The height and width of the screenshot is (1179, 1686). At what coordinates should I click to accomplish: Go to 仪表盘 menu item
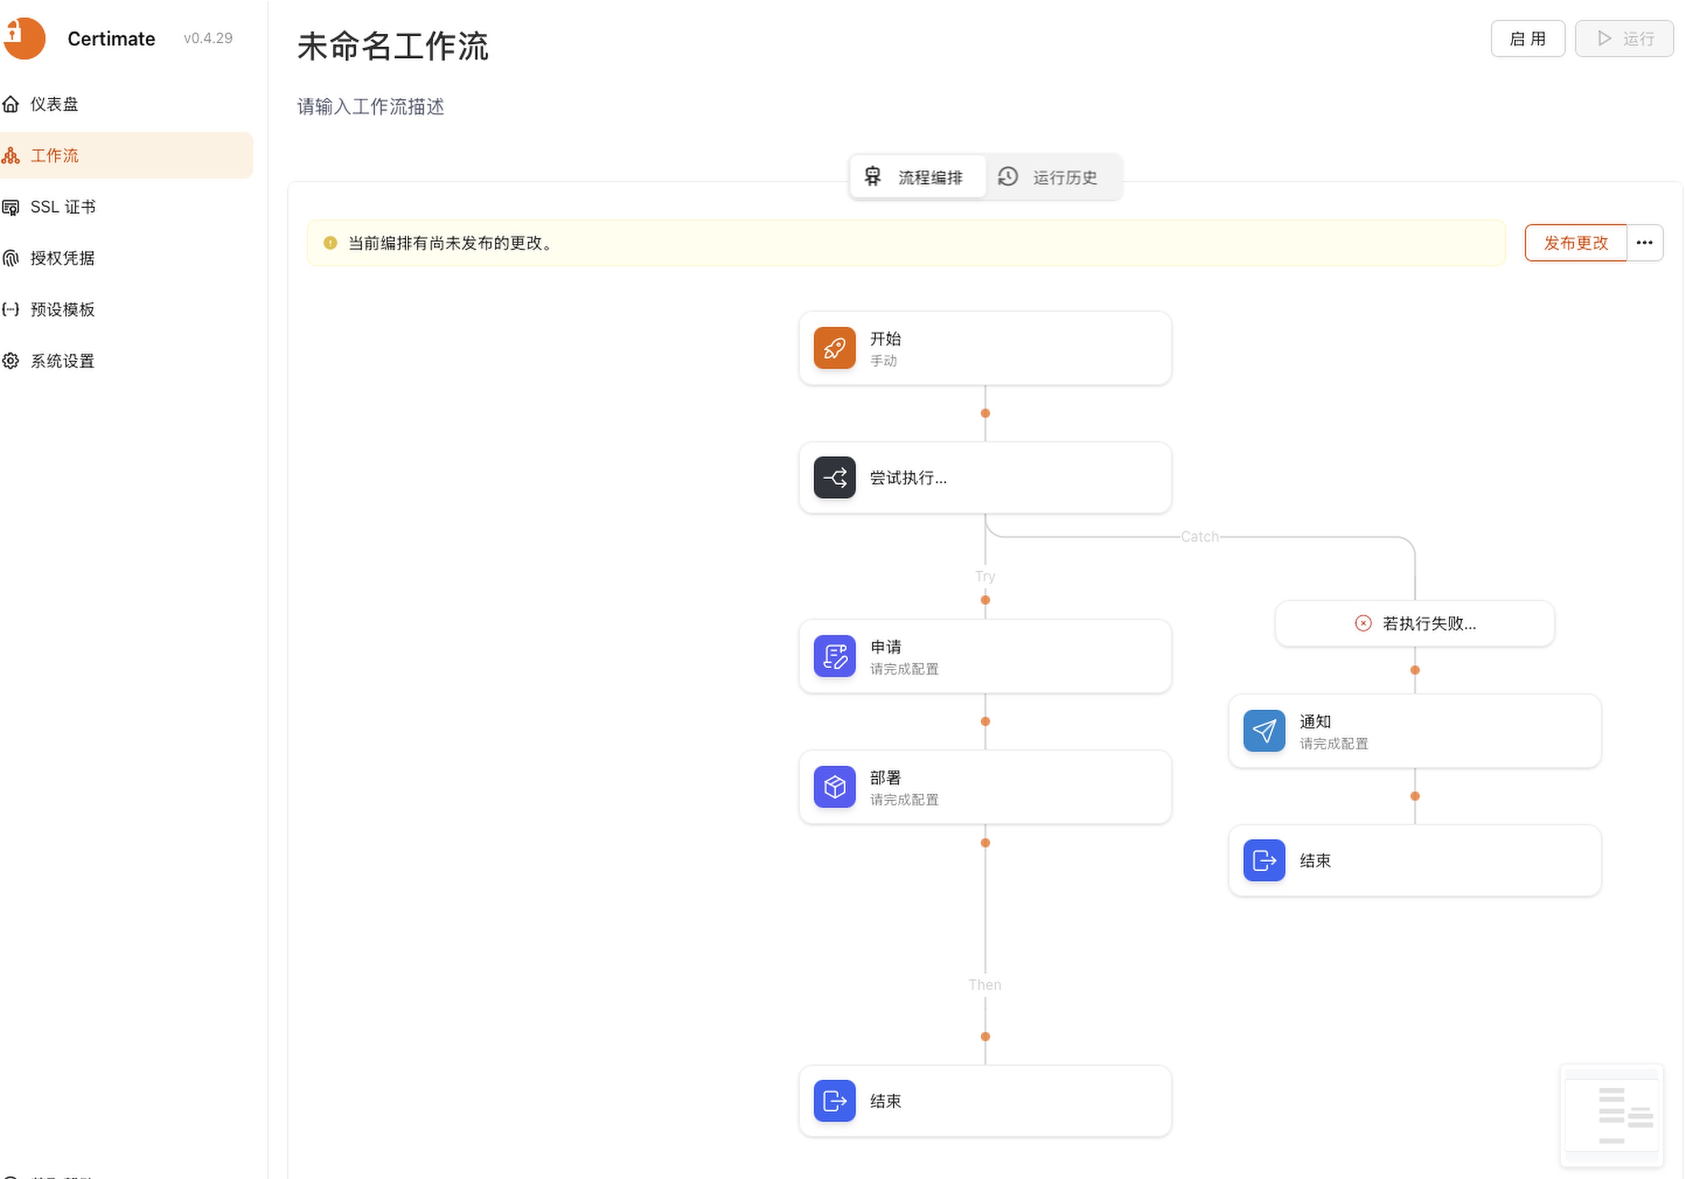(x=126, y=104)
